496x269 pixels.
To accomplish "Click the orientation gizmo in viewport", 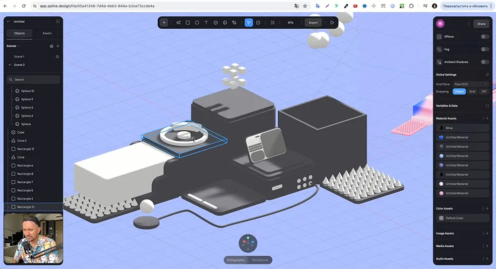I will (x=248, y=243).
